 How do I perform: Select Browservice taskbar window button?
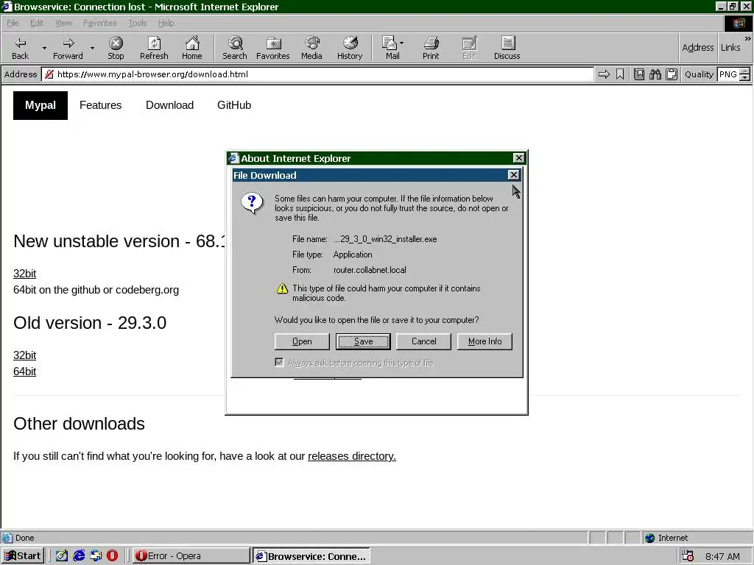coord(311,556)
